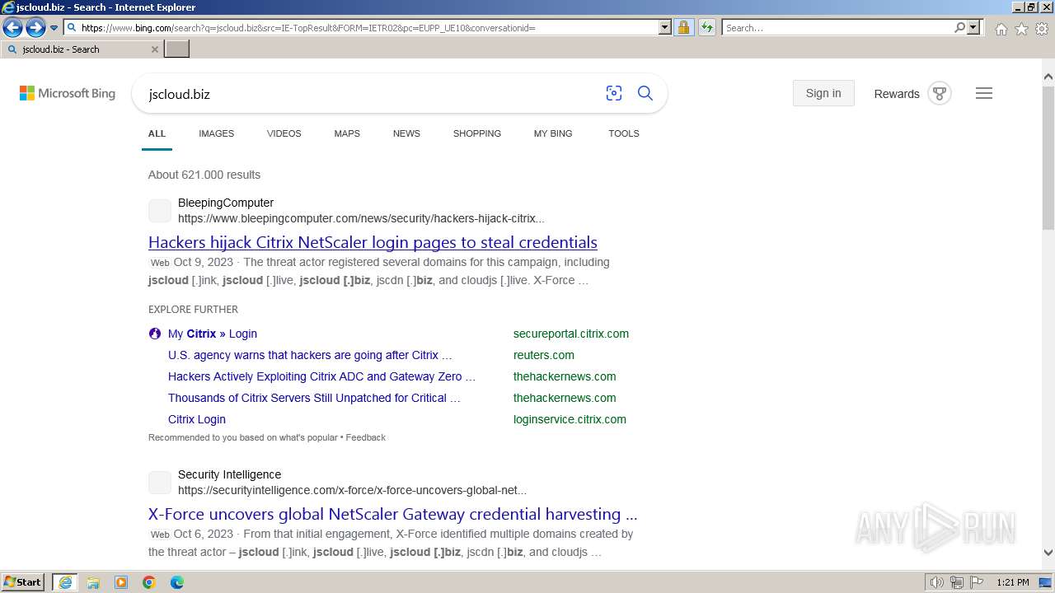Screen dimensions: 1055x593
Task: Click the IE Forward navigation button
Action: [x=35, y=28]
